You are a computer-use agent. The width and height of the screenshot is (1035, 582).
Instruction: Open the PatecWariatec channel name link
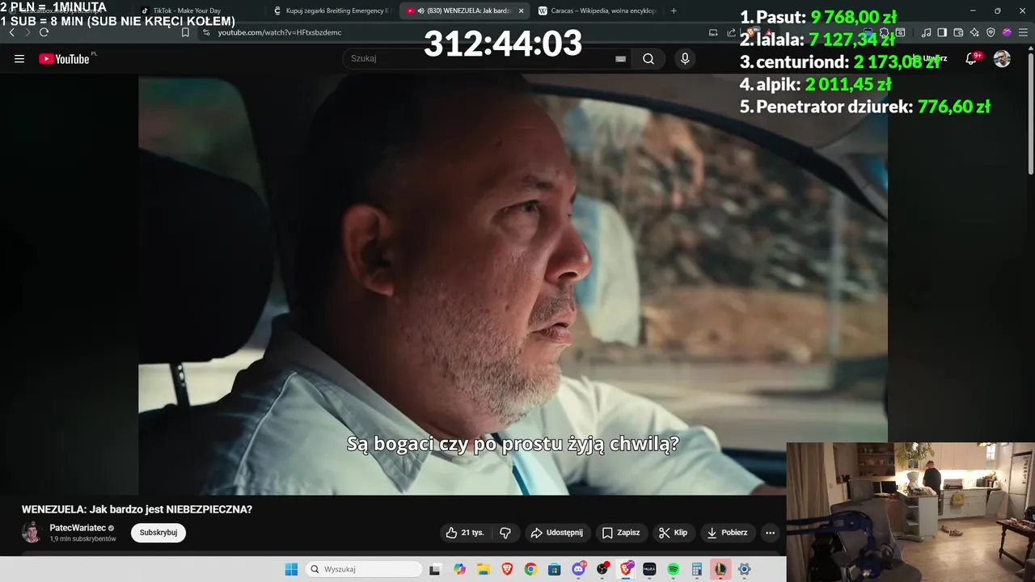(x=78, y=528)
